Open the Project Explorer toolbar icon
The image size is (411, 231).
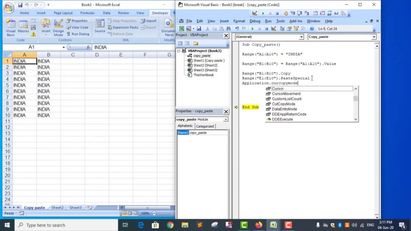pyautogui.click(x=282, y=29)
